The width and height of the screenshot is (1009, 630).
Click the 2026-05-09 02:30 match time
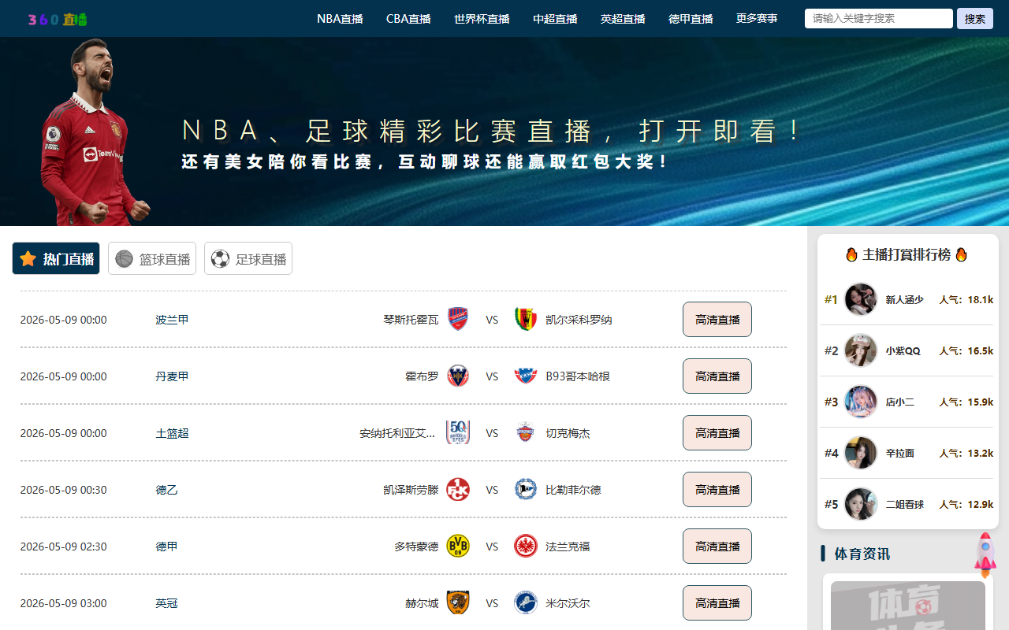pos(63,547)
